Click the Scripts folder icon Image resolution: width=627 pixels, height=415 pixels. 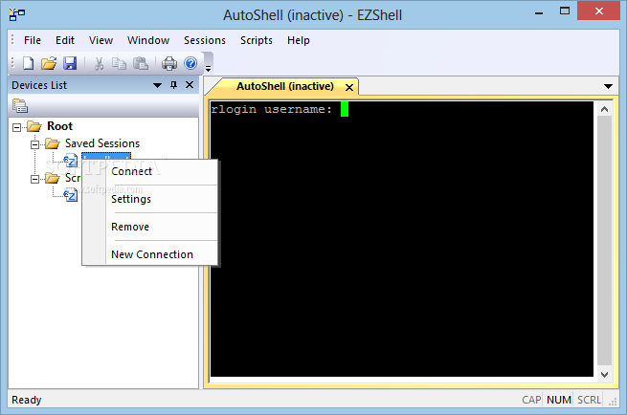[53, 178]
